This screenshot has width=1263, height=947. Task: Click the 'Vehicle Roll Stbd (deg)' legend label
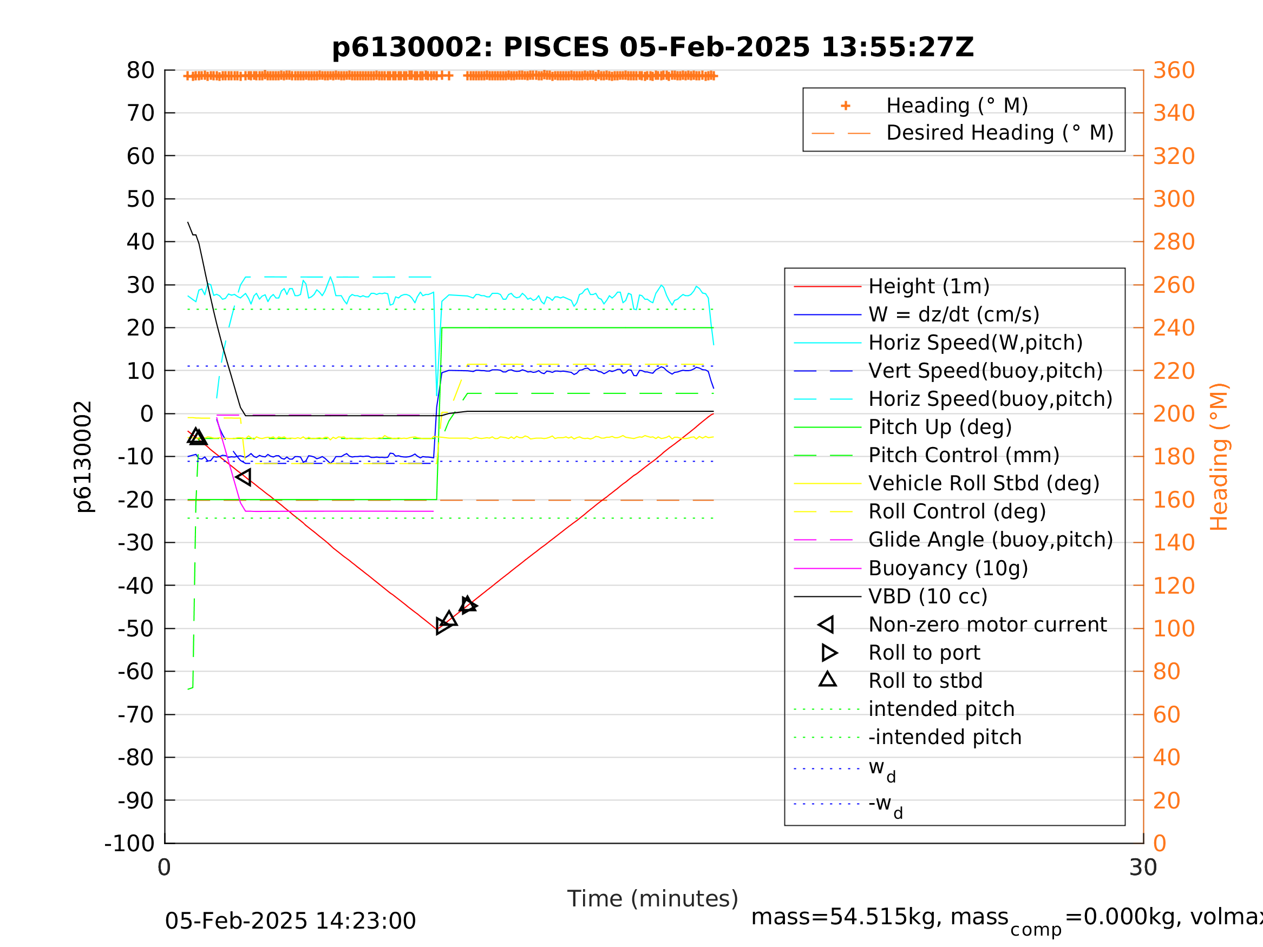tap(984, 483)
